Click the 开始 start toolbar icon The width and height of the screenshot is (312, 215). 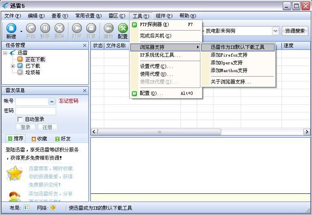(x=31, y=28)
